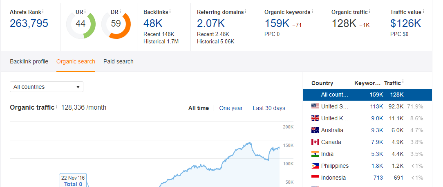Select All time traffic range
The width and height of the screenshot is (443, 187).
[198, 108]
